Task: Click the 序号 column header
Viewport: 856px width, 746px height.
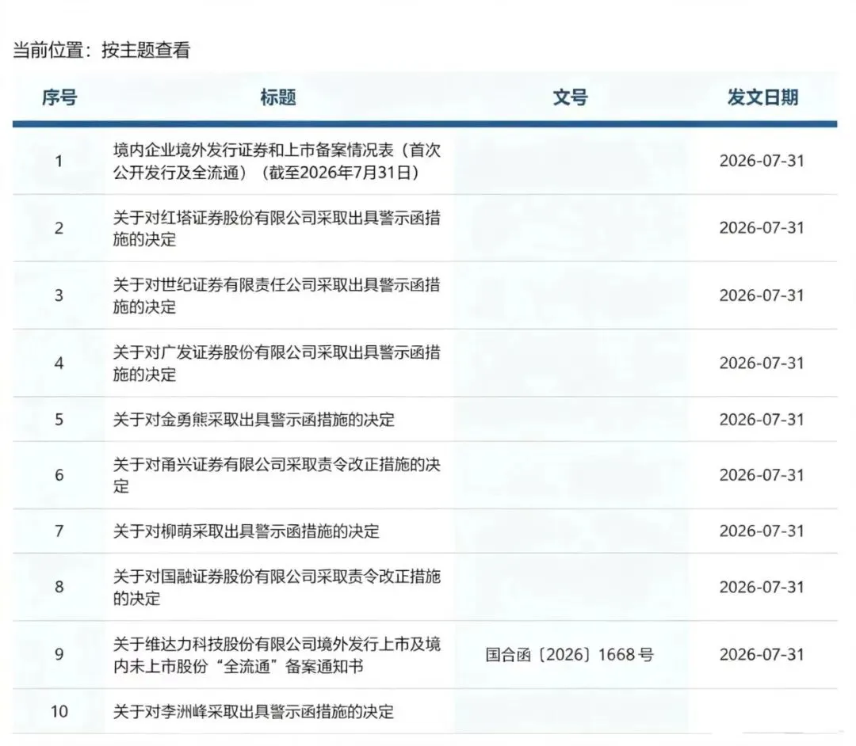Action: pos(59,97)
